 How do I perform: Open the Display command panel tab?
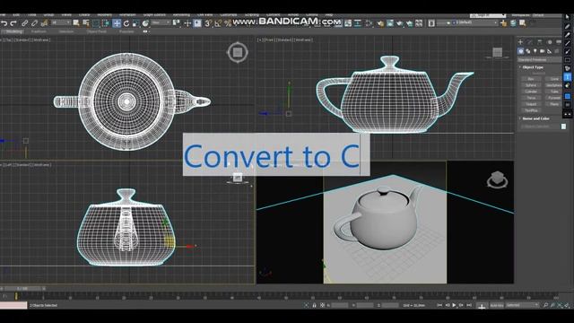pyautogui.click(x=559, y=42)
